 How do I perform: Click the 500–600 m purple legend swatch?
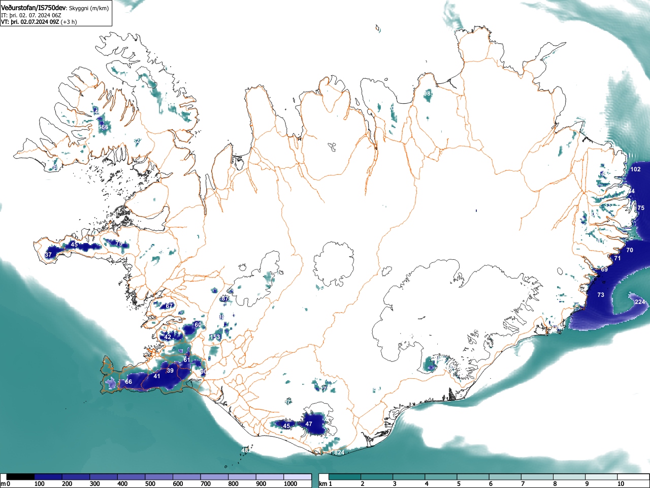[159, 477]
